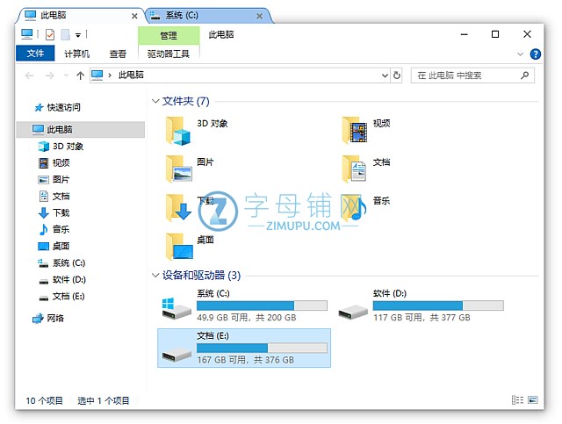
Task: Open the address bar history dropdown
Action: [x=381, y=75]
